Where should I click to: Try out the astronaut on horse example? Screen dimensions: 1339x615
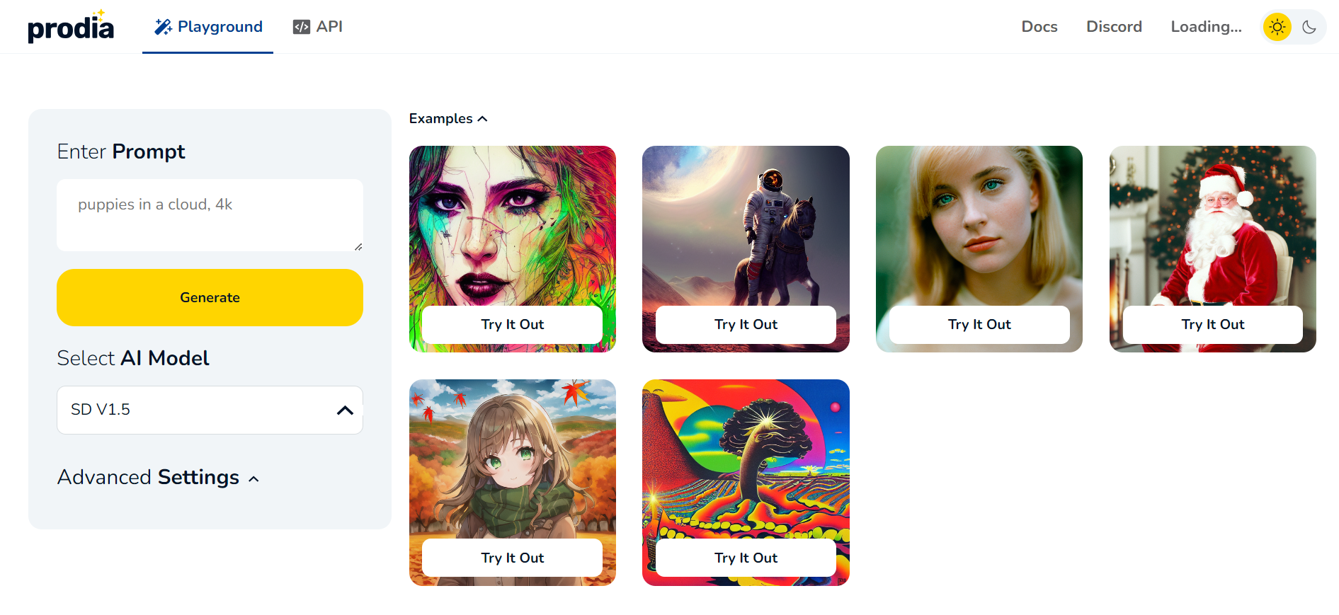pyautogui.click(x=746, y=324)
